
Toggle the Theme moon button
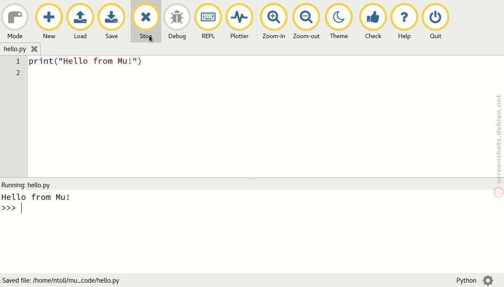point(338,21)
